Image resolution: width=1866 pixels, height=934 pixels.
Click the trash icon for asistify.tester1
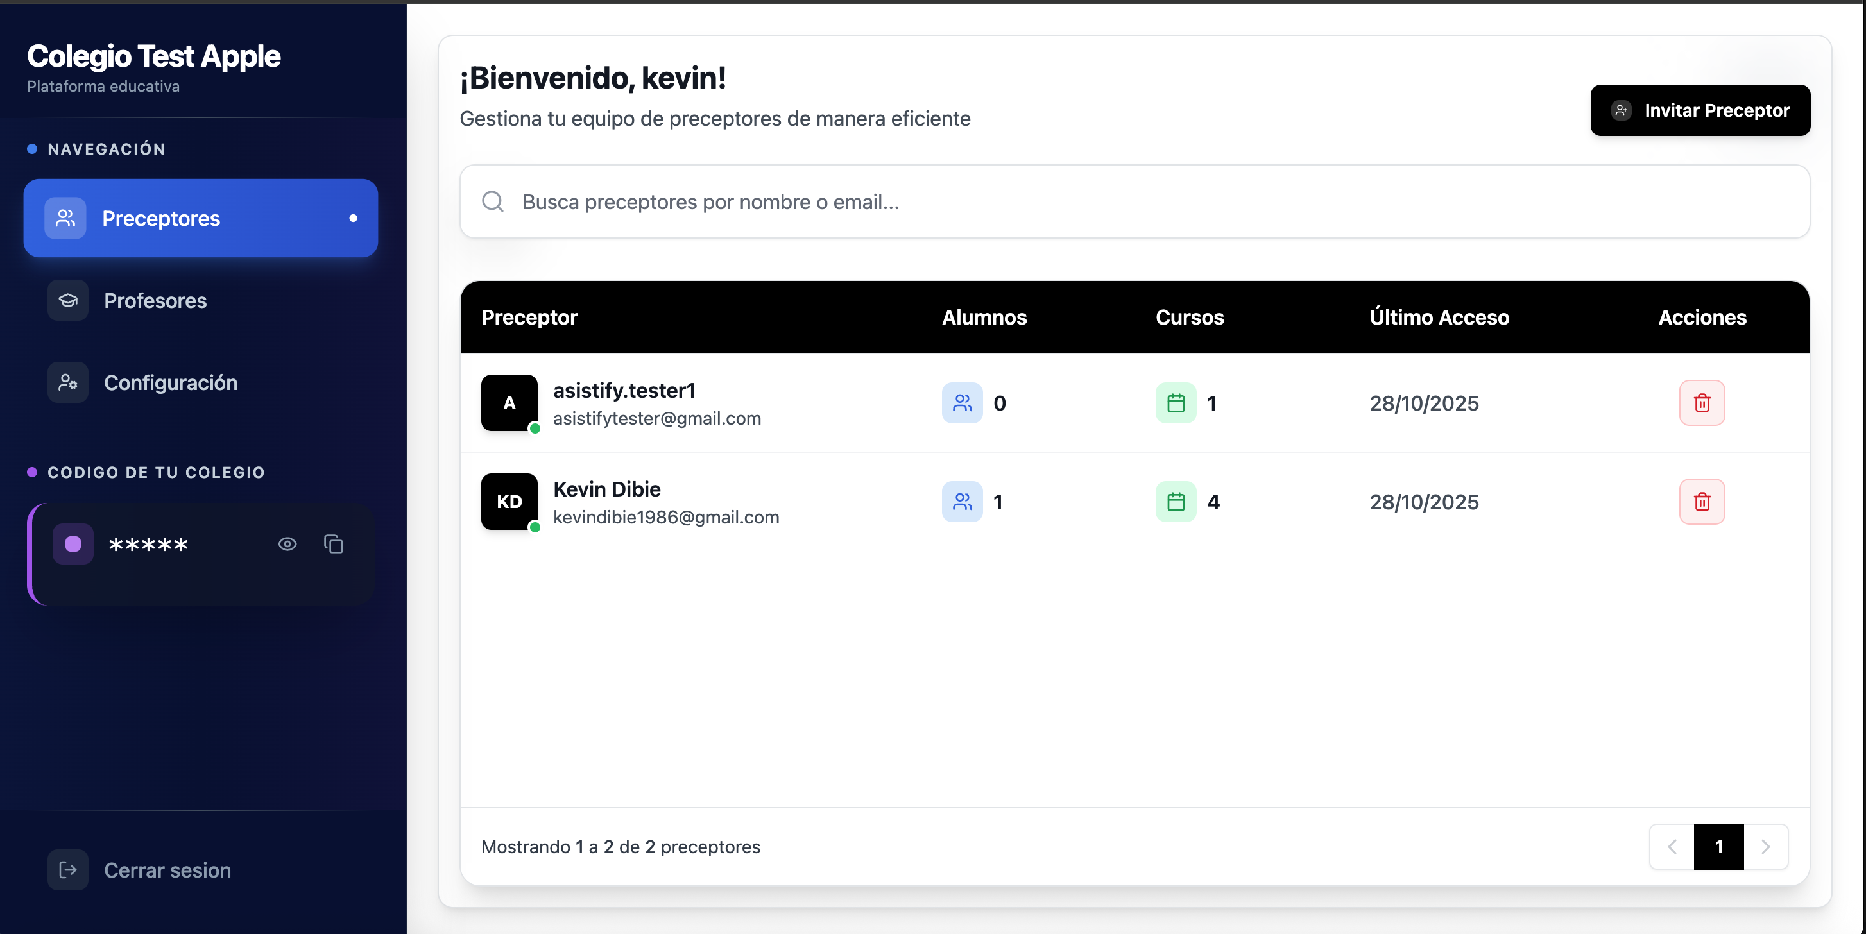(x=1702, y=403)
